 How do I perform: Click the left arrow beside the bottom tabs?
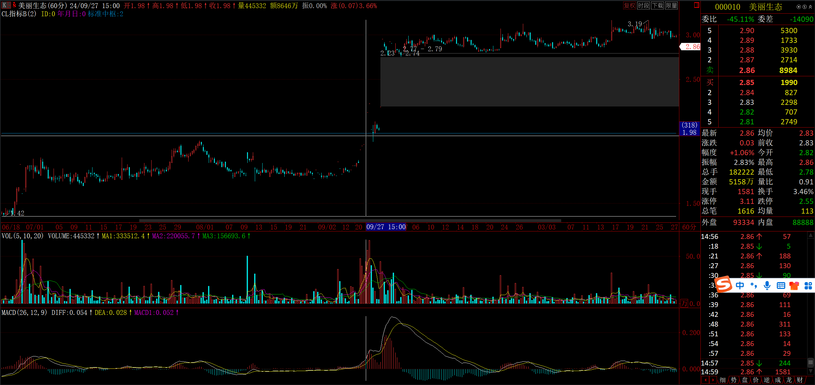705,380
